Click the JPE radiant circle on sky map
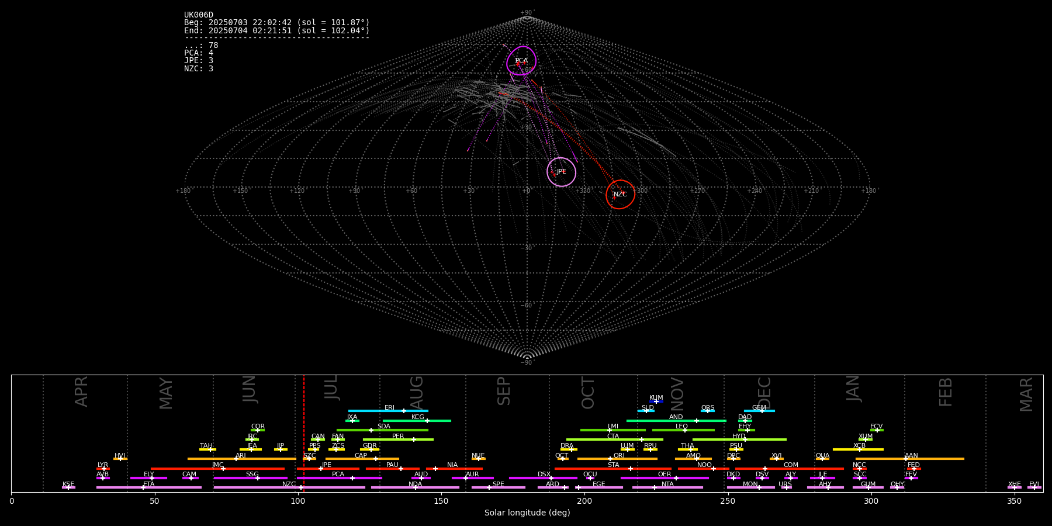 [x=561, y=172]
